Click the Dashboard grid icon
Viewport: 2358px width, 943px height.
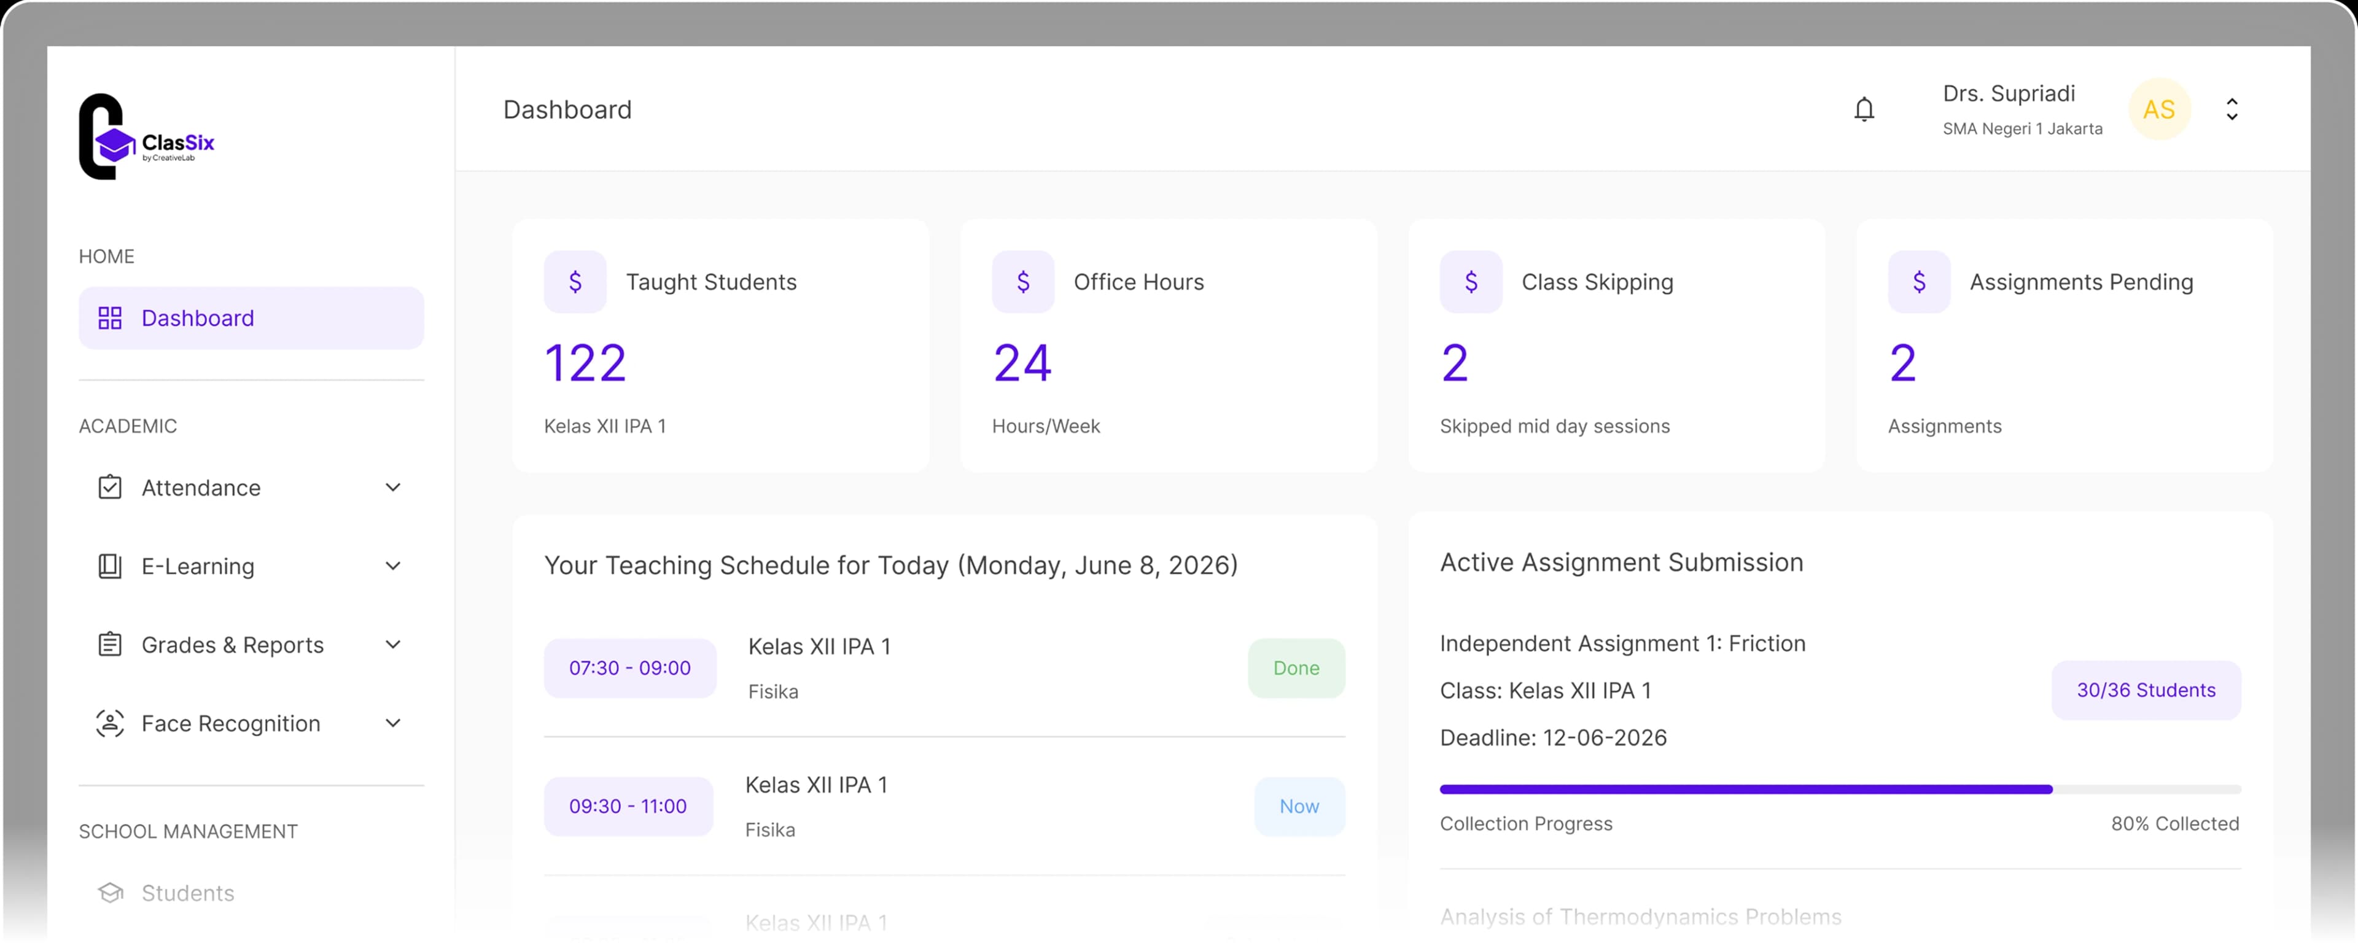click(x=110, y=317)
